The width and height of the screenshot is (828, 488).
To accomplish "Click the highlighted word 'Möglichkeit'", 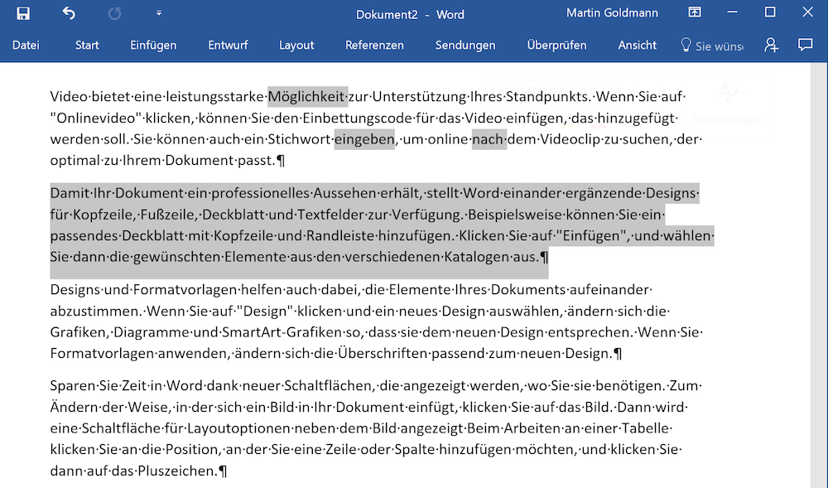I will coord(306,97).
